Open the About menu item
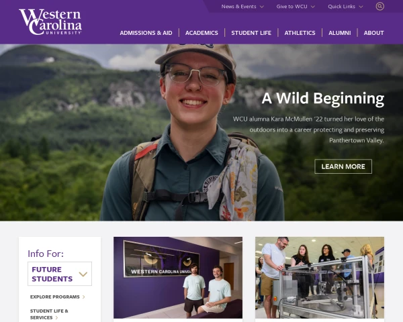This screenshot has height=322, width=403. tap(373, 33)
